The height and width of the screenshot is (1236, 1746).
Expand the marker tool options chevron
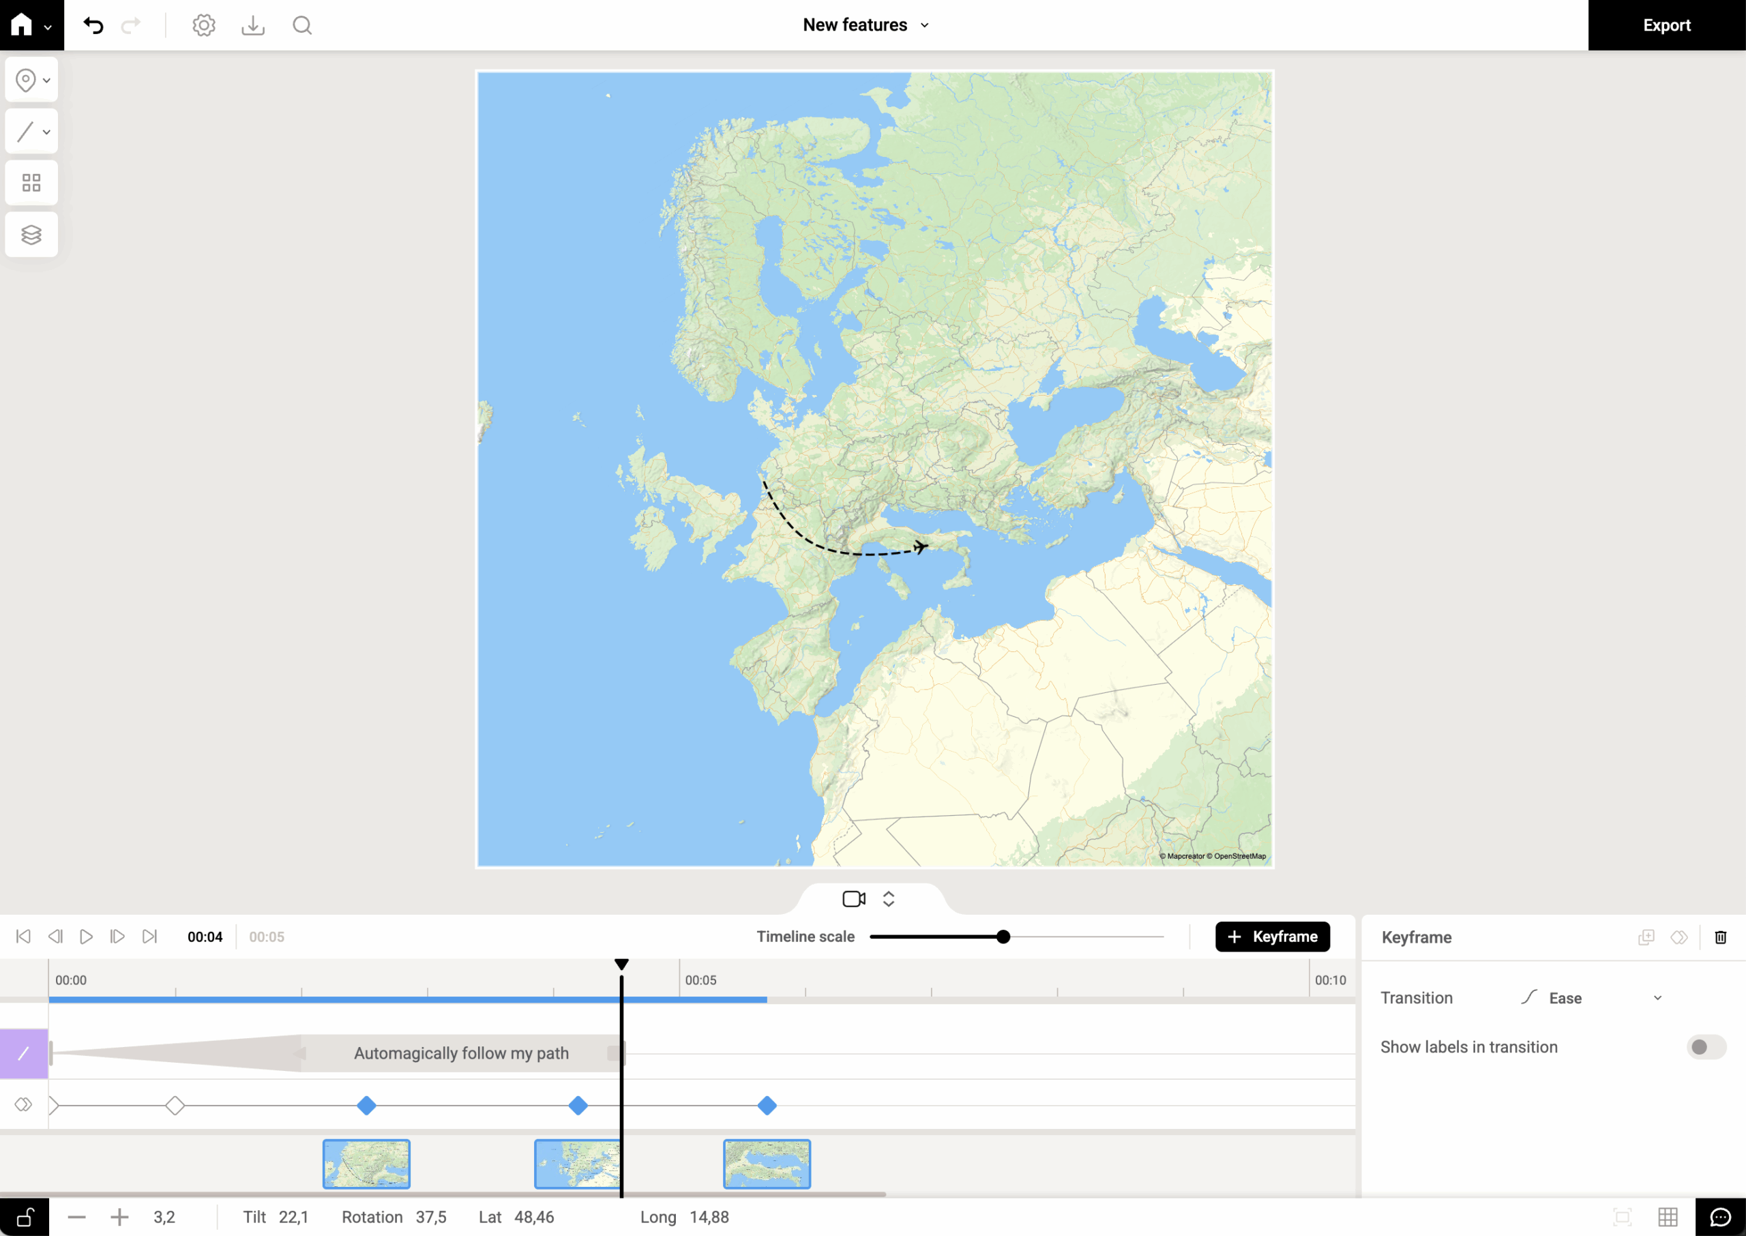[46, 80]
